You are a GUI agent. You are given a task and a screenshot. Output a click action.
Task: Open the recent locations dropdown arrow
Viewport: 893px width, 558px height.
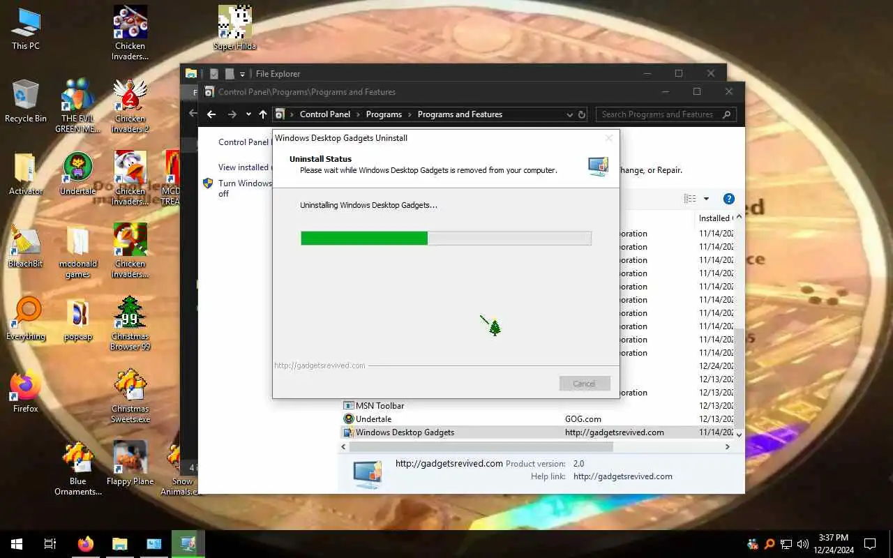click(248, 114)
